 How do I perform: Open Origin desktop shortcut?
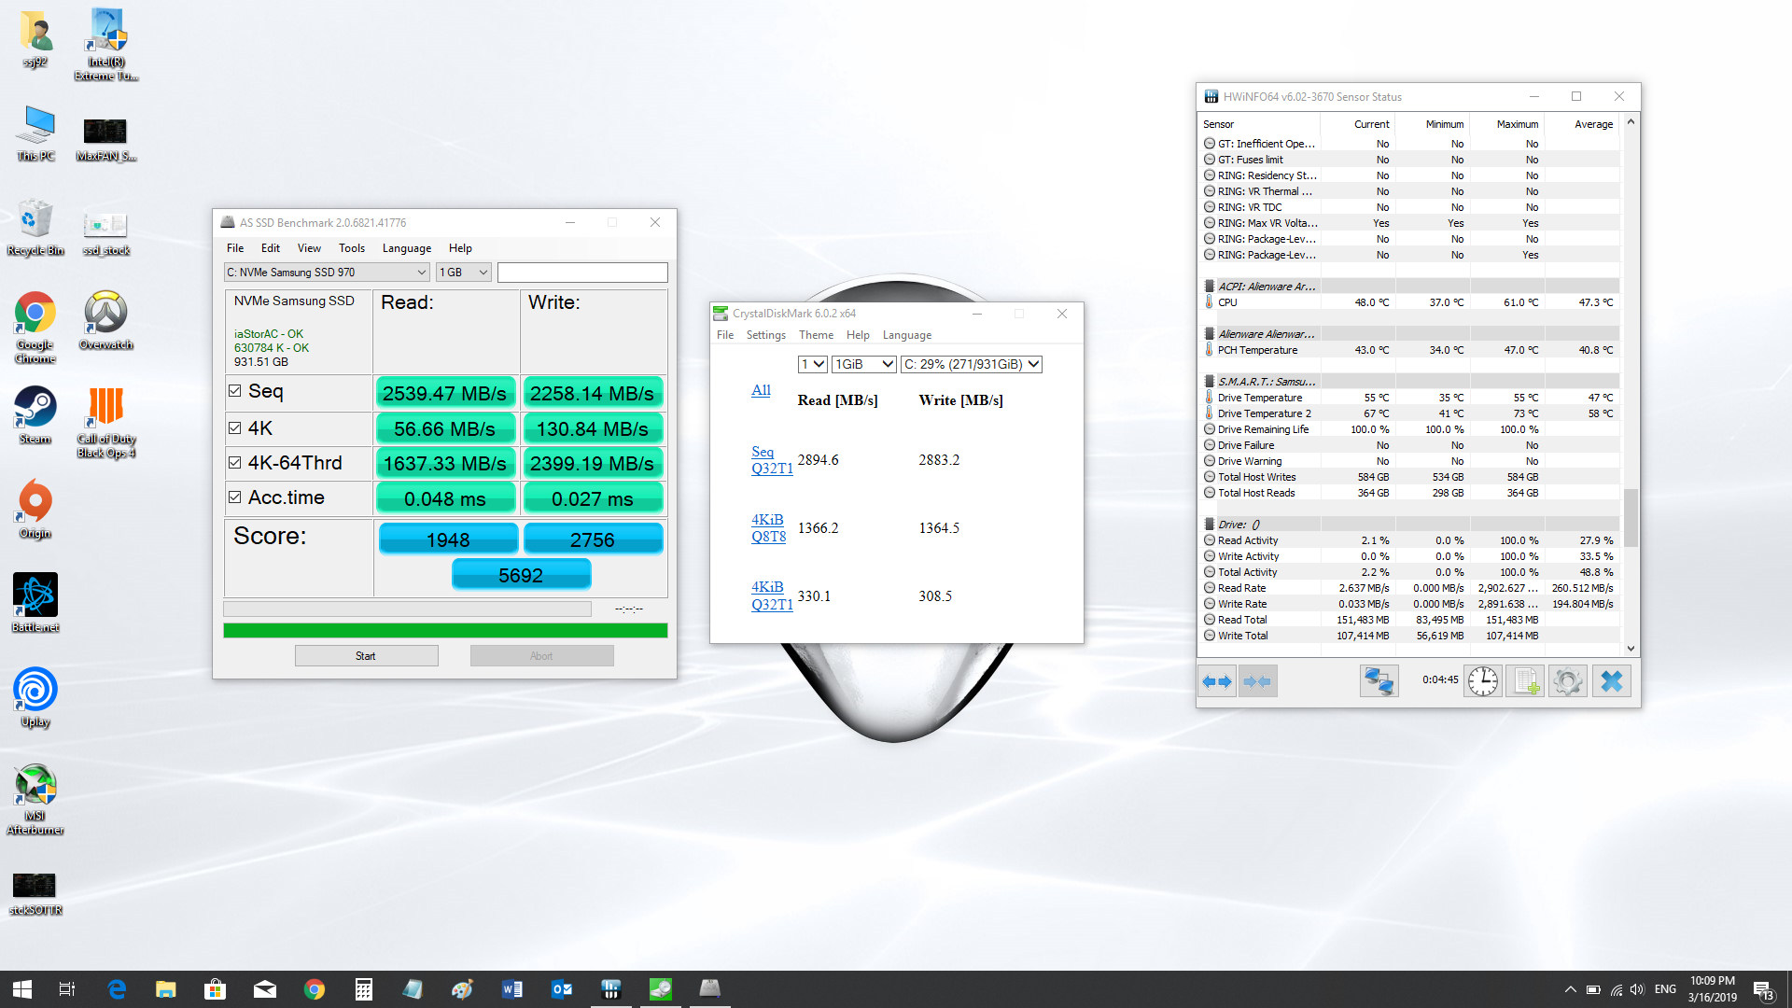[x=35, y=510]
